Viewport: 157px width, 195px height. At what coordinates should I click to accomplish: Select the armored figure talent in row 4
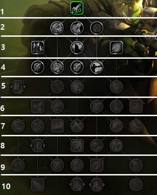(x=57, y=67)
